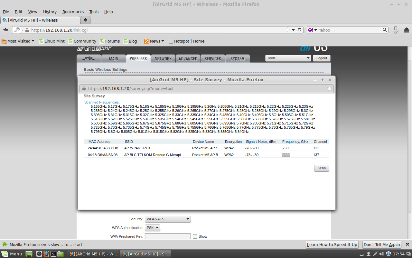Screen dimensions: 412x258
Task: Open URL bar history dropdown arrow
Action: coord(294,30)
